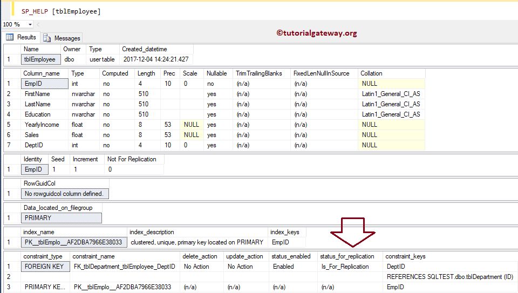Select the PRIMARY KE... constraint_type cell
Viewport: 518px width, 293px height.
(45, 287)
